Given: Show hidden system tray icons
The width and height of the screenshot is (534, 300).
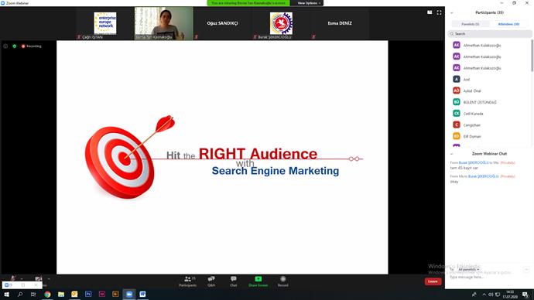Looking at the screenshot, I should click(x=484, y=295).
